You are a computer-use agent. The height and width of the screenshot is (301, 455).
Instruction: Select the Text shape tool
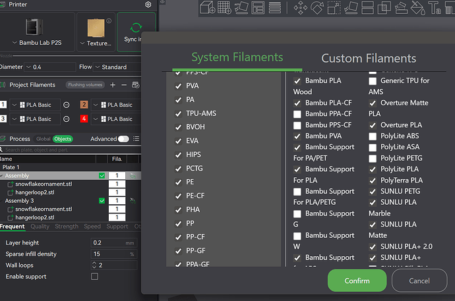(435, 7)
